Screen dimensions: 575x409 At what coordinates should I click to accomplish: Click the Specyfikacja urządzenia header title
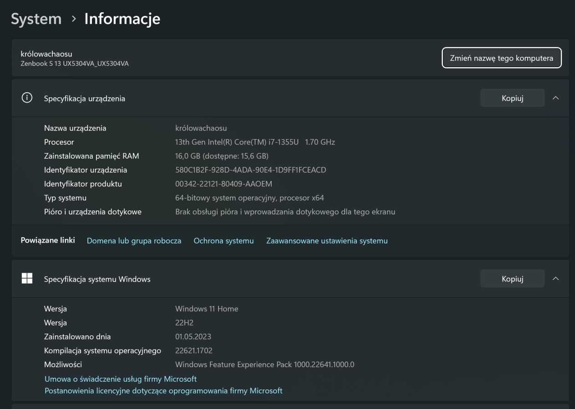coord(84,99)
